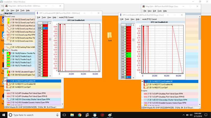This screenshot has width=211, height=118.
Task: Open File Explorer from the taskbar
Action: coord(72,115)
